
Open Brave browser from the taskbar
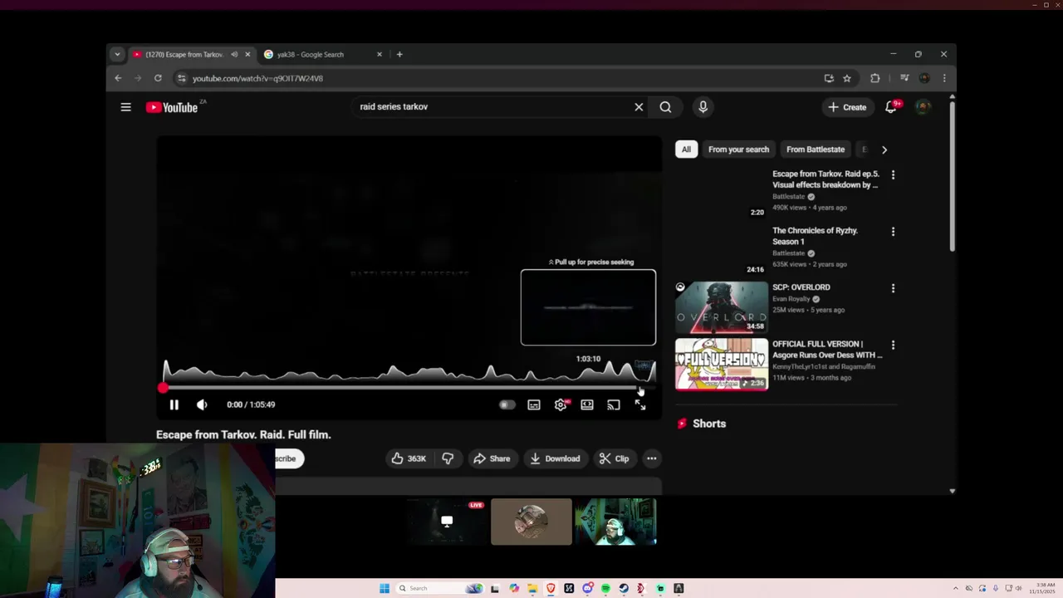(551, 588)
